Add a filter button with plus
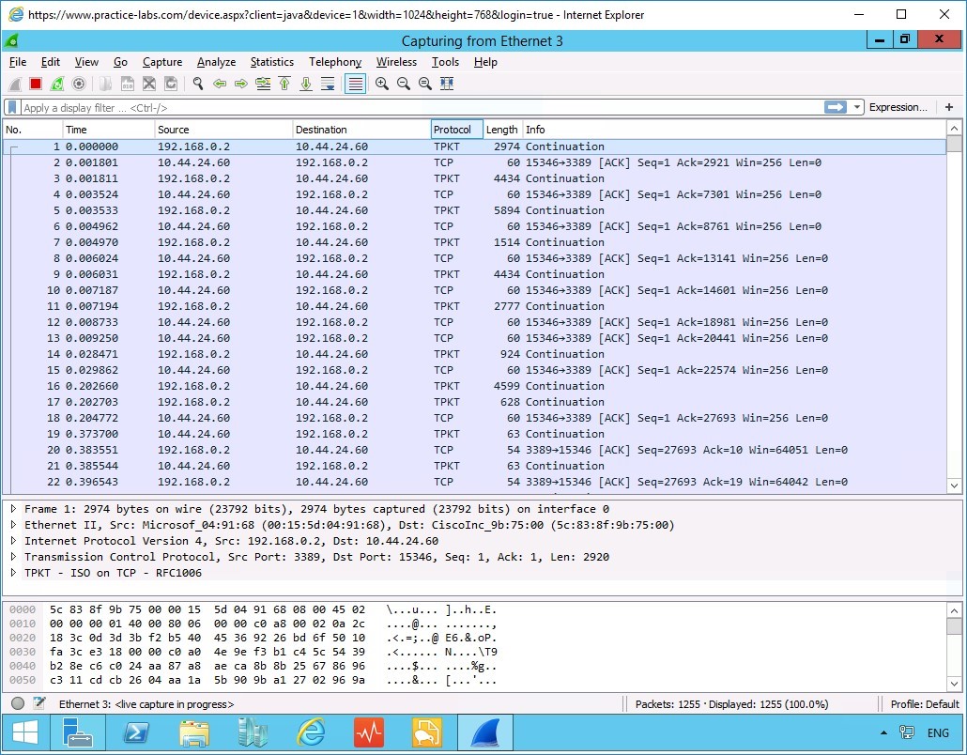The image size is (967, 755). (x=949, y=107)
